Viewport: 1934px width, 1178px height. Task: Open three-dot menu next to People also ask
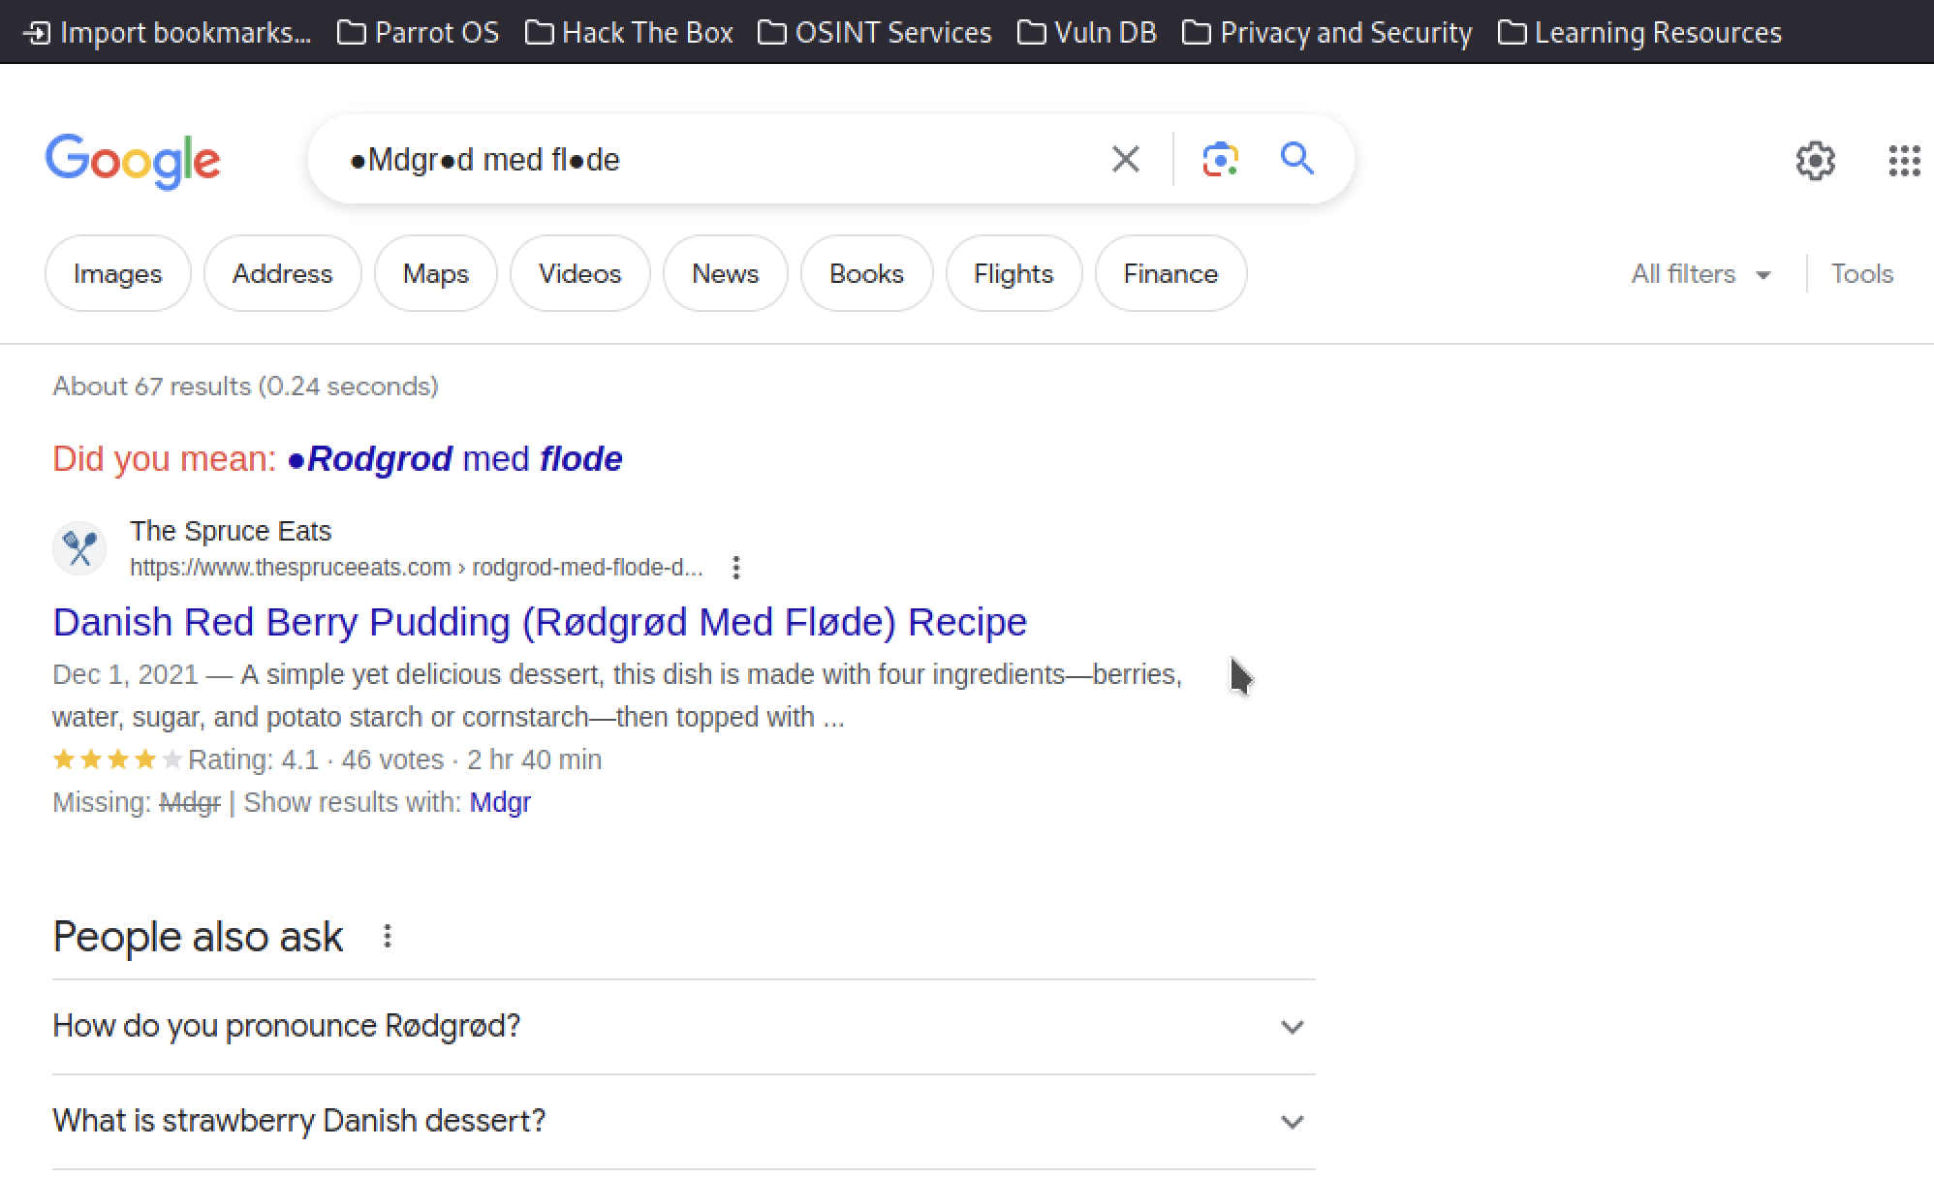click(387, 936)
